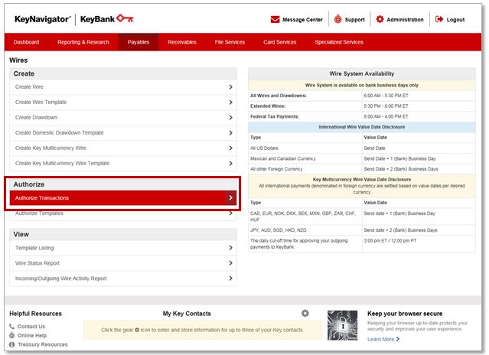
Task: Click the Message Center text link
Action: [x=302, y=20]
